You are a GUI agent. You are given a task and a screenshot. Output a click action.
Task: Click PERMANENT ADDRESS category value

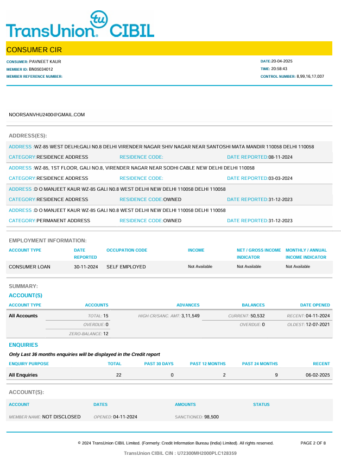[x=63, y=221]
